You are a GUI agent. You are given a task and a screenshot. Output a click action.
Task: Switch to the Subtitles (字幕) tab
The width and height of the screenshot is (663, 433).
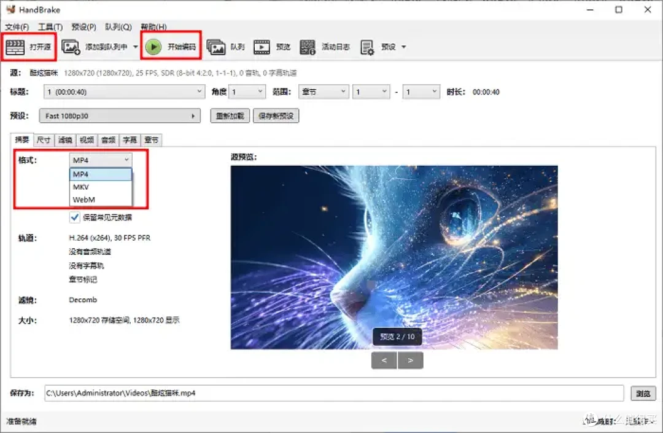[x=130, y=140]
